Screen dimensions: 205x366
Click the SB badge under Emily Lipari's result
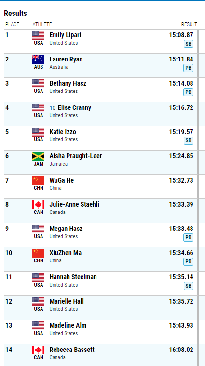189,44
